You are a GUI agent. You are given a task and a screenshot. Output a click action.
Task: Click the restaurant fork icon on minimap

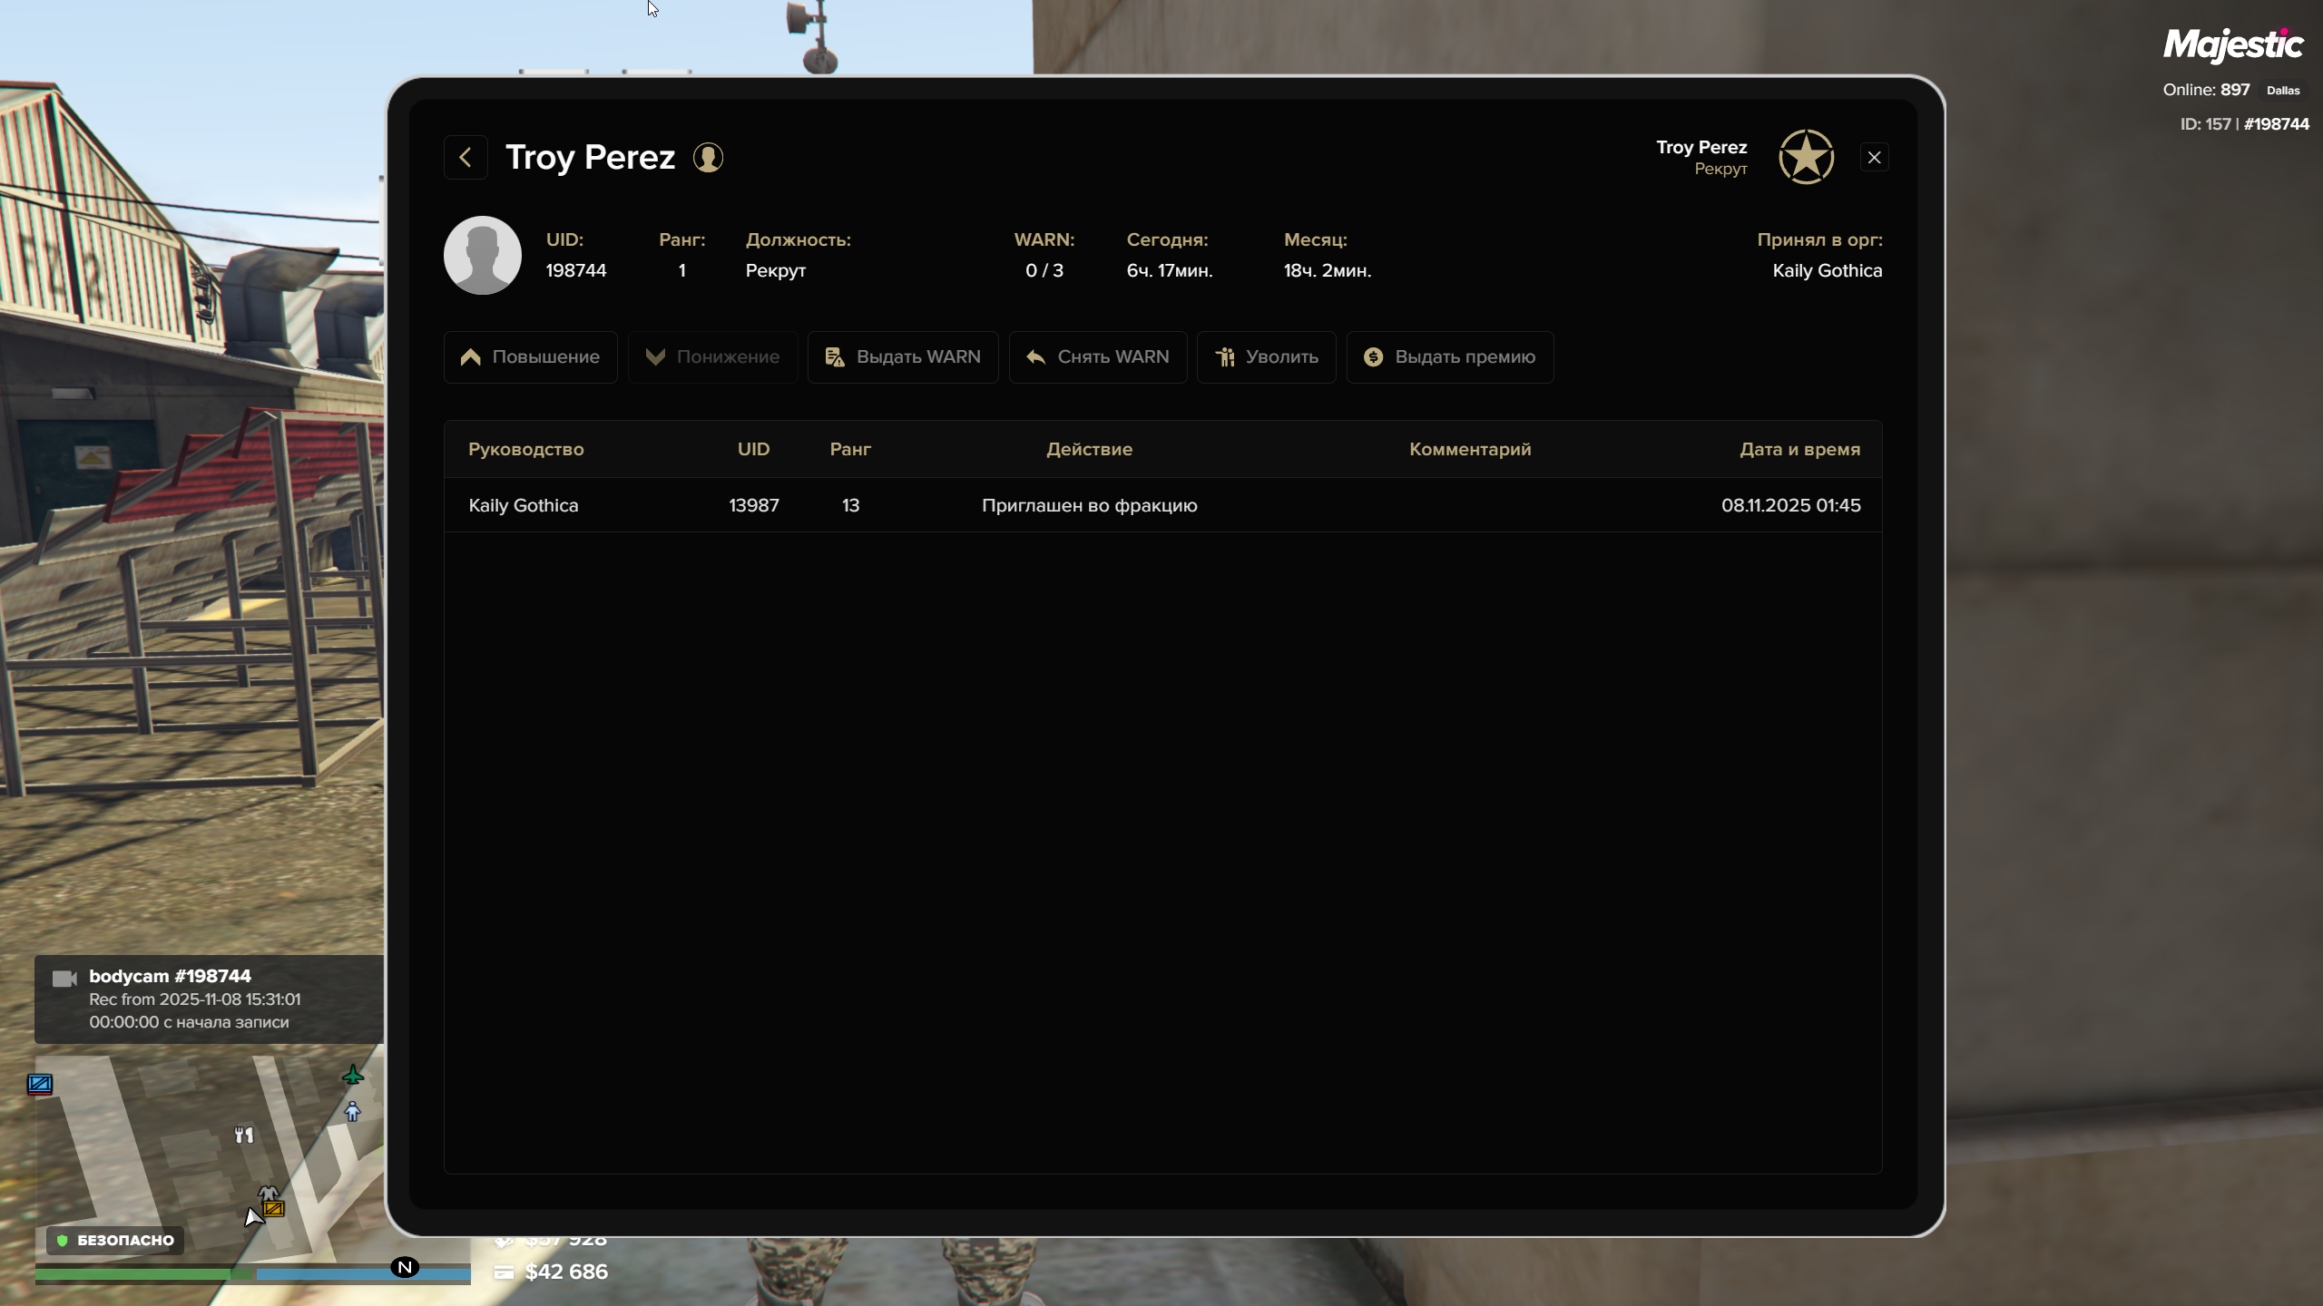[x=244, y=1135]
